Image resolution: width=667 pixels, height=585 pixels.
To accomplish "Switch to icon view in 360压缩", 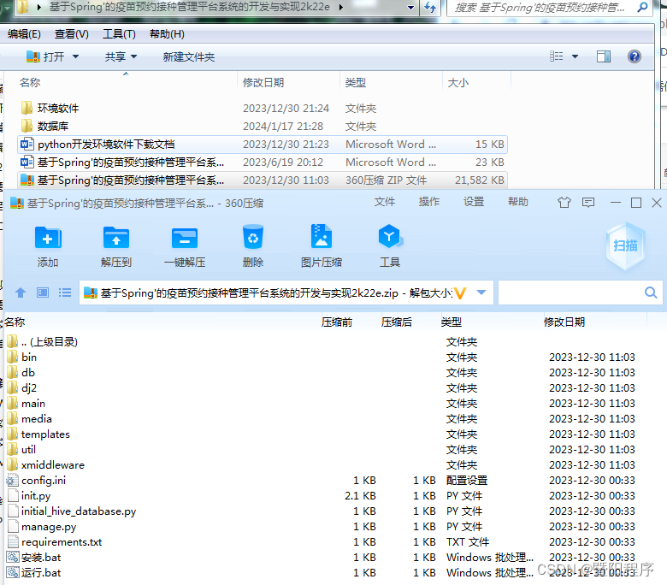I will tap(43, 292).
